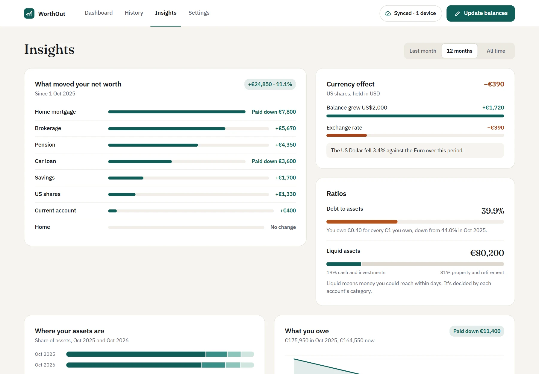Switch the period to Last month
Viewport: 539px width, 374px height.
click(423, 51)
